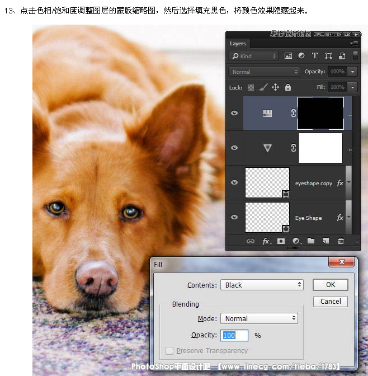Expand effects of eyeshape copy layer
The height and width of the screenshot is (376, 368).
[349, 182]
